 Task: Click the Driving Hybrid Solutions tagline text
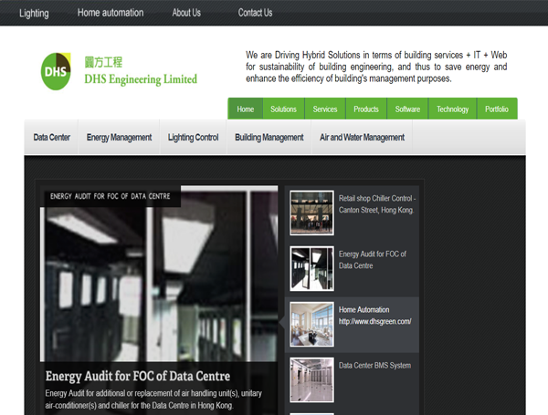376,67
